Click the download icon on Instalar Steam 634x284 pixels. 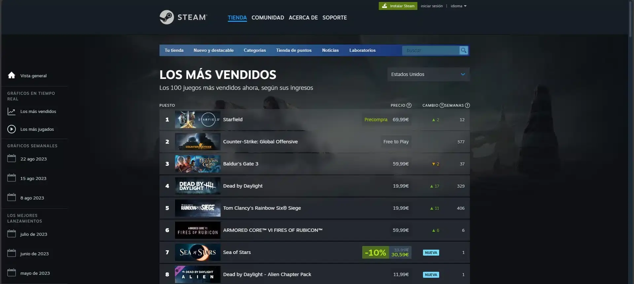(x=384, y=6)
